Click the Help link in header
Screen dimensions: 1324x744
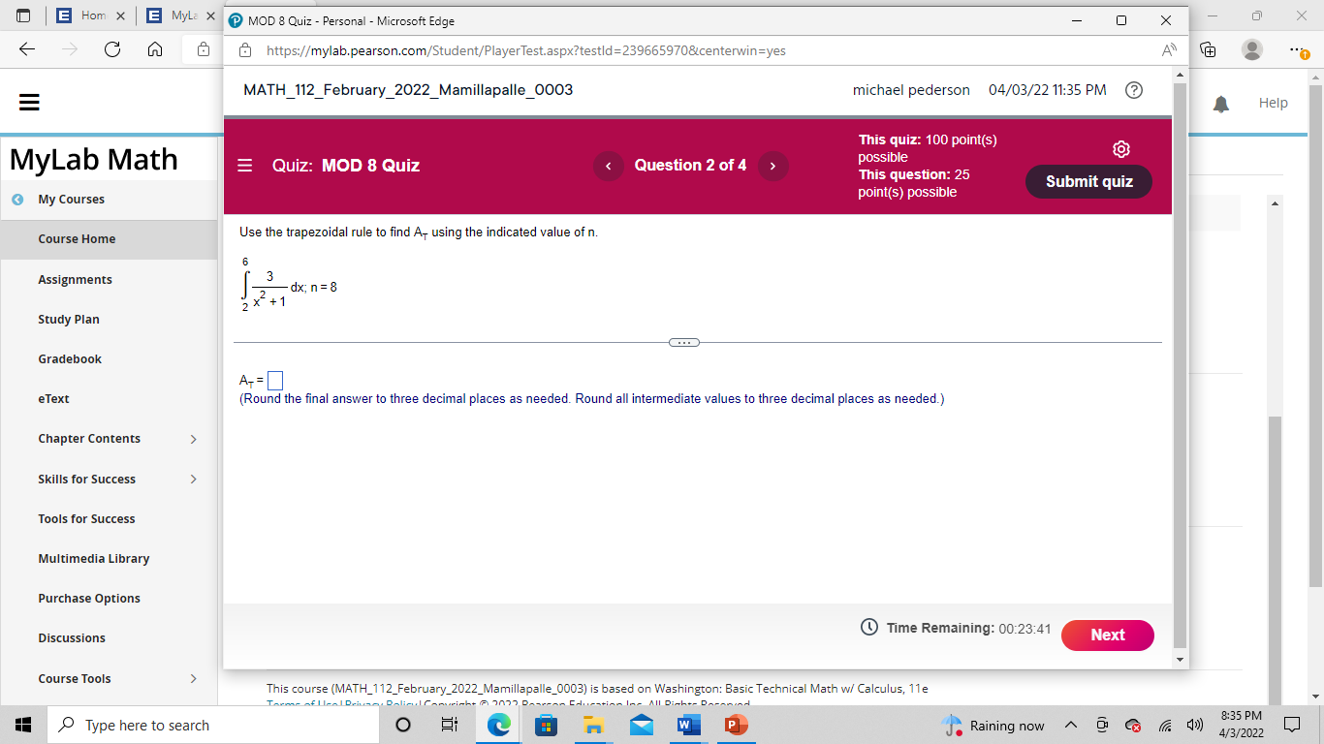pyautogui.click(x=1273, y=103)
